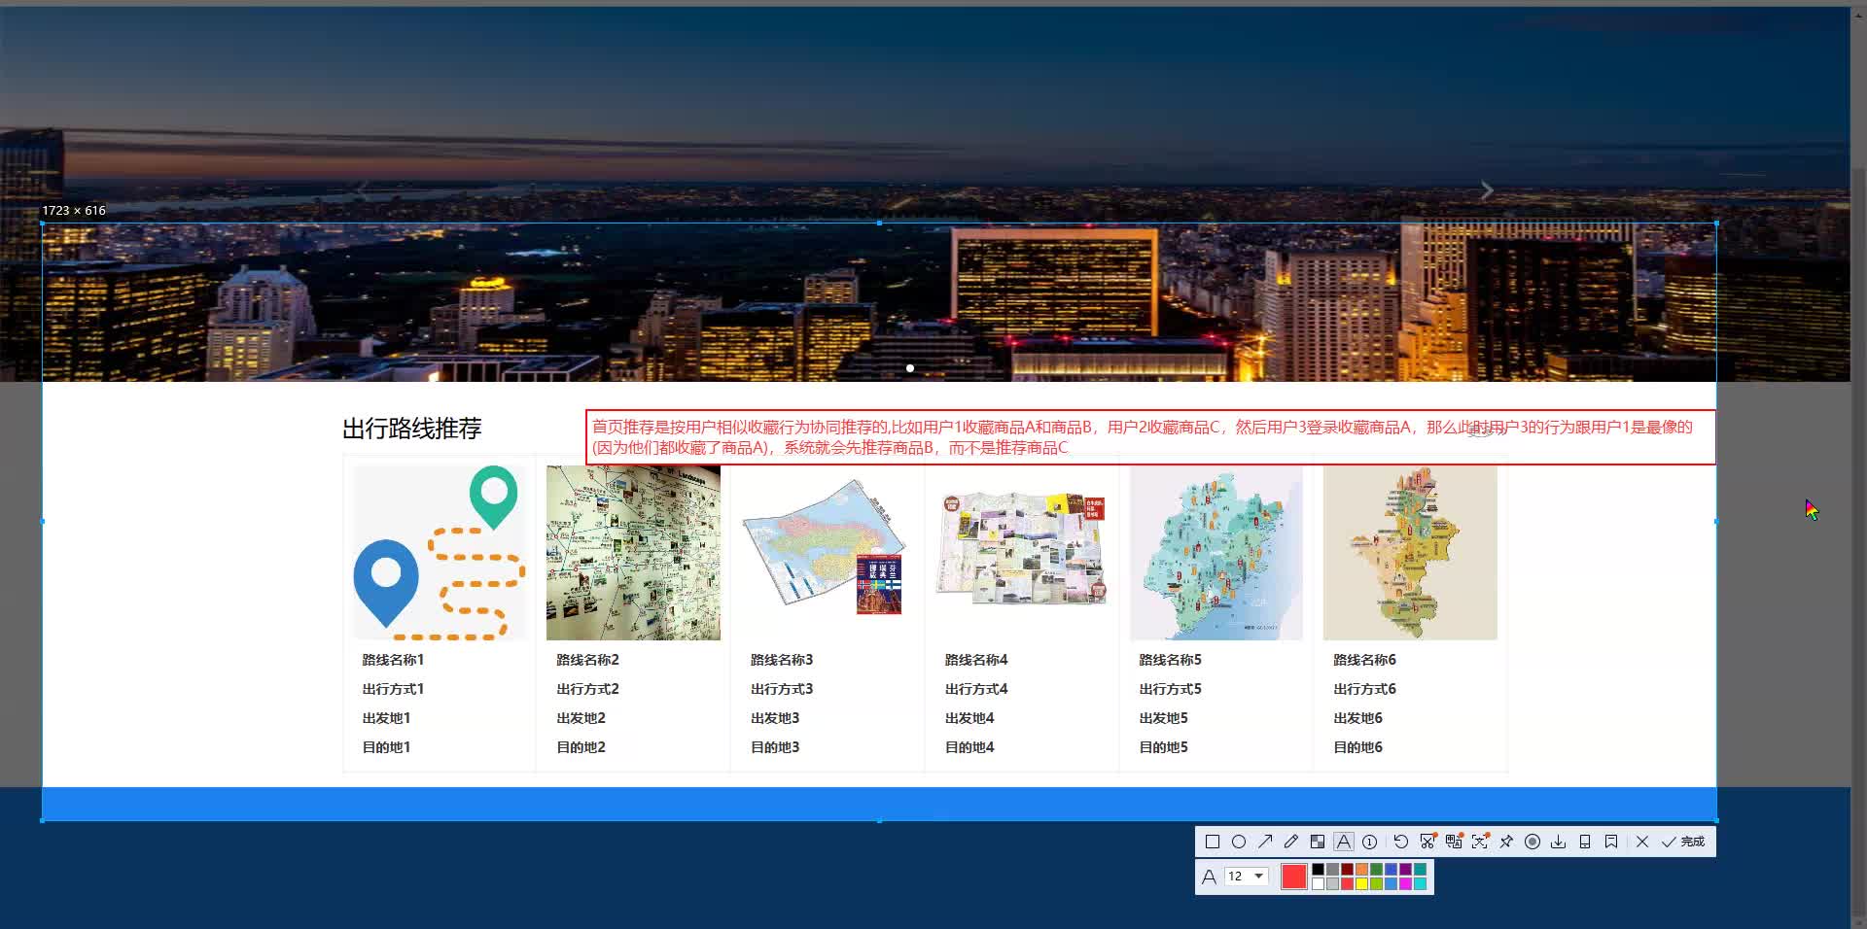Go to the previous carousel banner slide
1867x929 pixels.
[362, 190]
